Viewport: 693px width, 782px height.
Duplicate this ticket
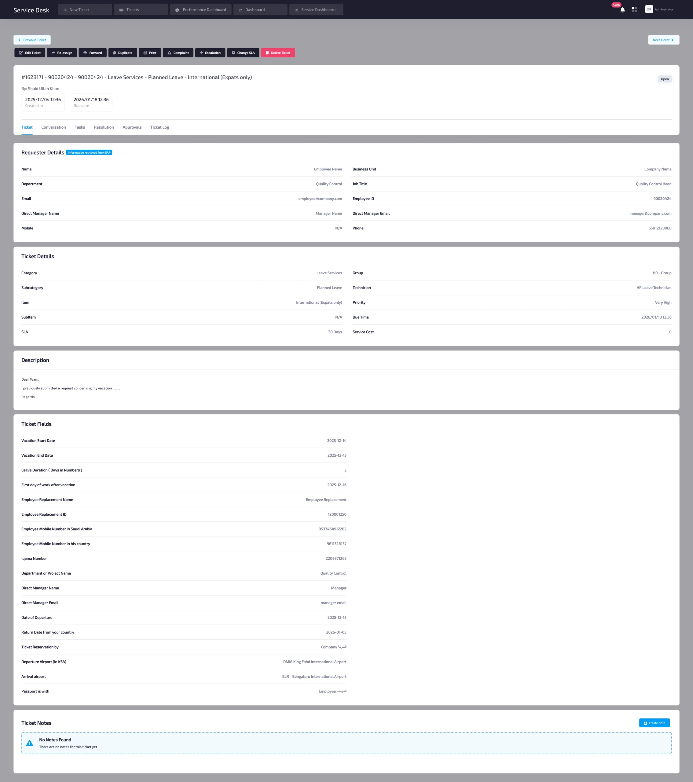point(123,53)
